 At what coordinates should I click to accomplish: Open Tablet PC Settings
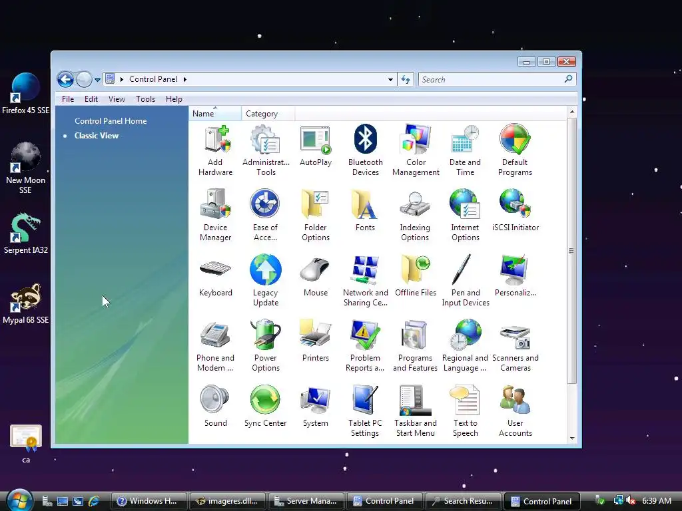pyautogui.click(x=365, y=411)
